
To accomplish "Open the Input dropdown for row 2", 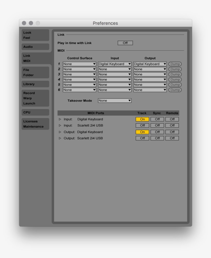I will [x=115, y=69].
